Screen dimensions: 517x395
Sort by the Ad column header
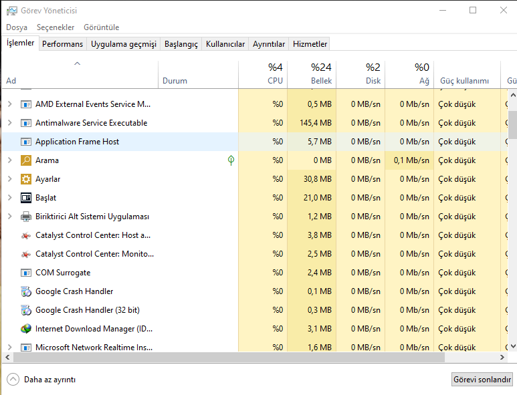pos(80,74)
